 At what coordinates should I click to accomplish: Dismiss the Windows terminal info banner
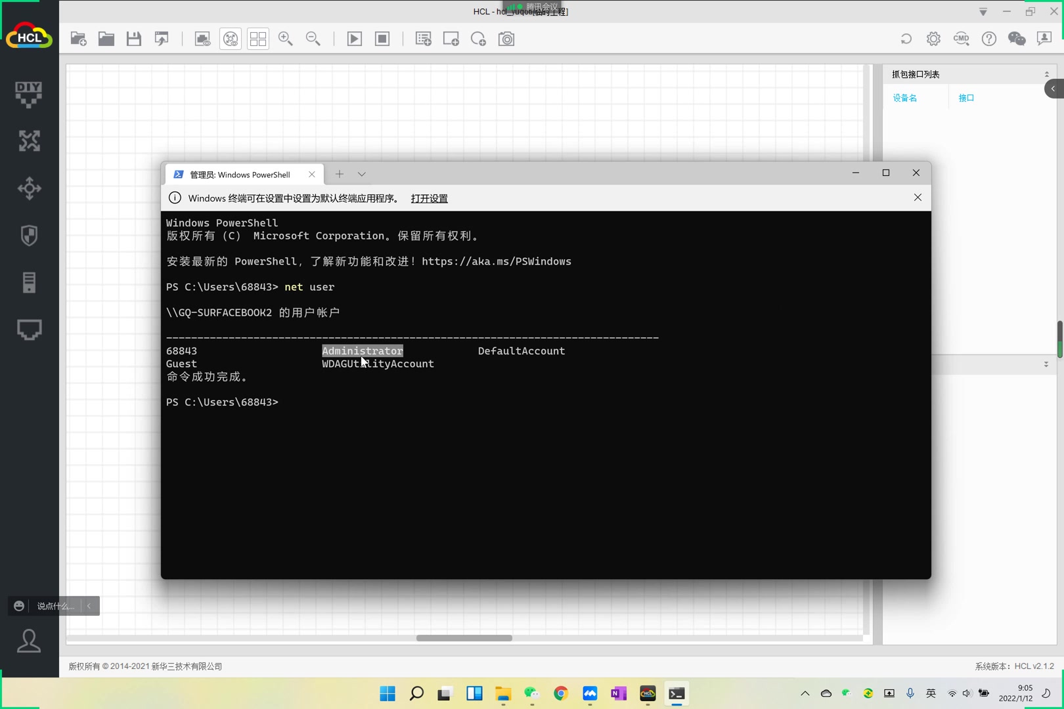click(918, 198)
